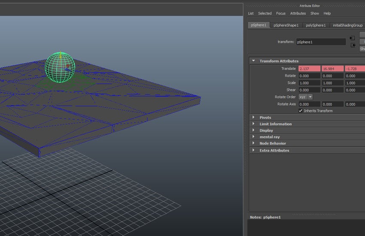Toggle the Inherits Transform checkbox
365x236 pixels.
301,111
